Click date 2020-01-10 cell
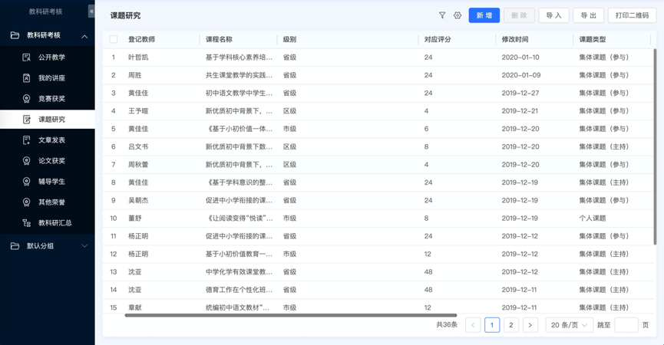The image size is (664, 345). tap(520, 57)
